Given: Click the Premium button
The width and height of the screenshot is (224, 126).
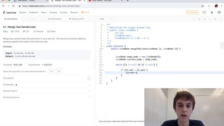Looking at the screenshot, I should [x=192, y=13].
